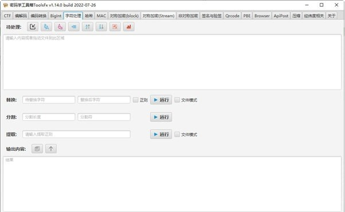Open the 对称加密(block) tab
This screenshot has width=345, height=212.
tap(125, 16)
